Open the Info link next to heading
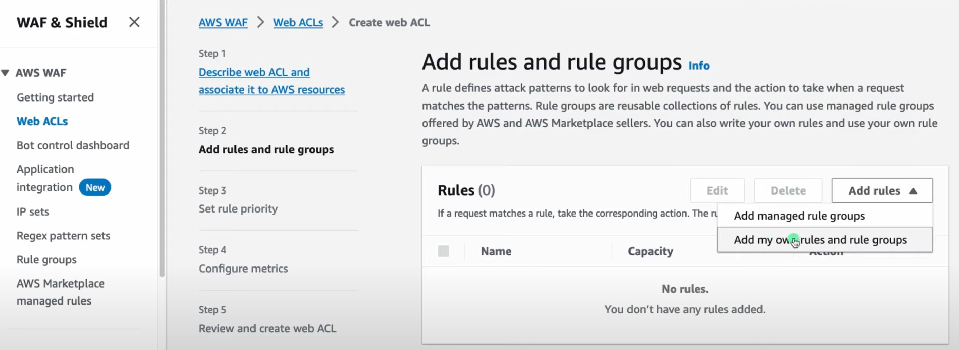This screenshot has width=959, height=350. coord(699,66)
